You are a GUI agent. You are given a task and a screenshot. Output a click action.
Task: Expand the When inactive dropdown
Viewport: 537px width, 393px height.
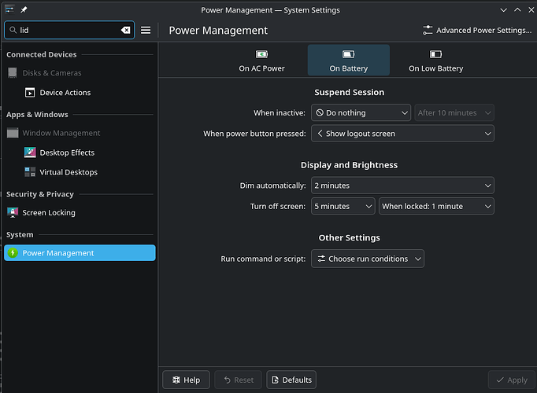(x=361, y=113)
